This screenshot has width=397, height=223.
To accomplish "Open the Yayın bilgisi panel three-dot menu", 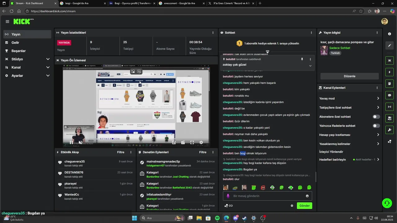I will click(x=377, y=33).
